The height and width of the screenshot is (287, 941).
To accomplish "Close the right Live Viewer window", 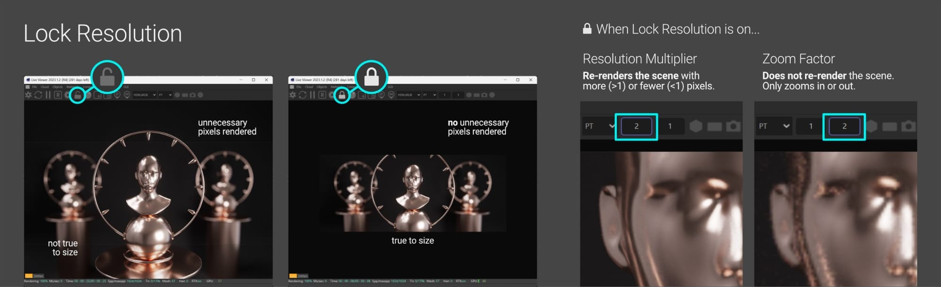I will pos(531,80).
